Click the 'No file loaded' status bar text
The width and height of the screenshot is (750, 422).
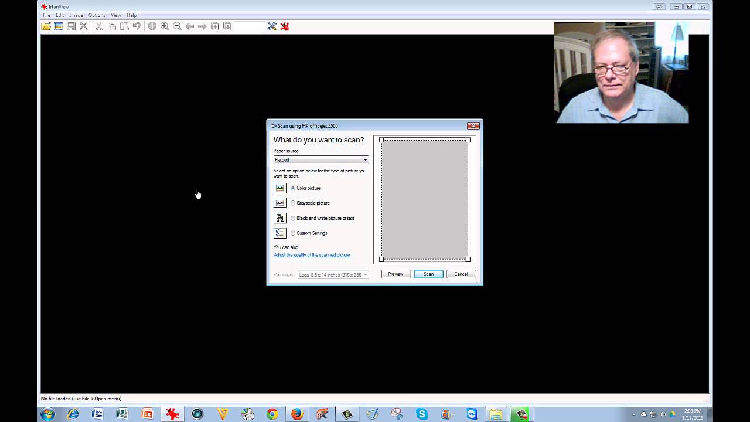pyautogui.click(x=81, y=399)
